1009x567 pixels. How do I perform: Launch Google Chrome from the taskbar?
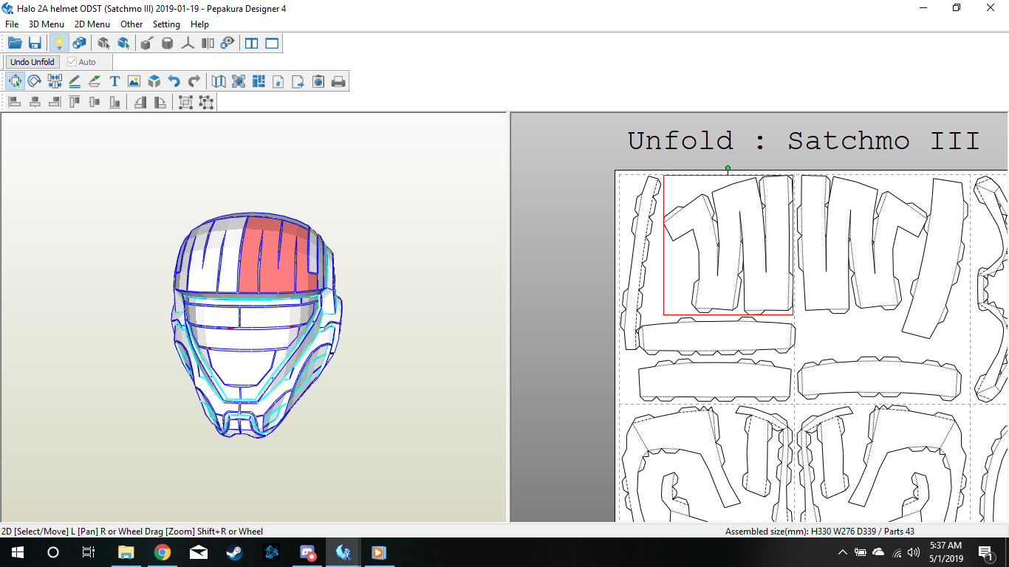(163, 552)
